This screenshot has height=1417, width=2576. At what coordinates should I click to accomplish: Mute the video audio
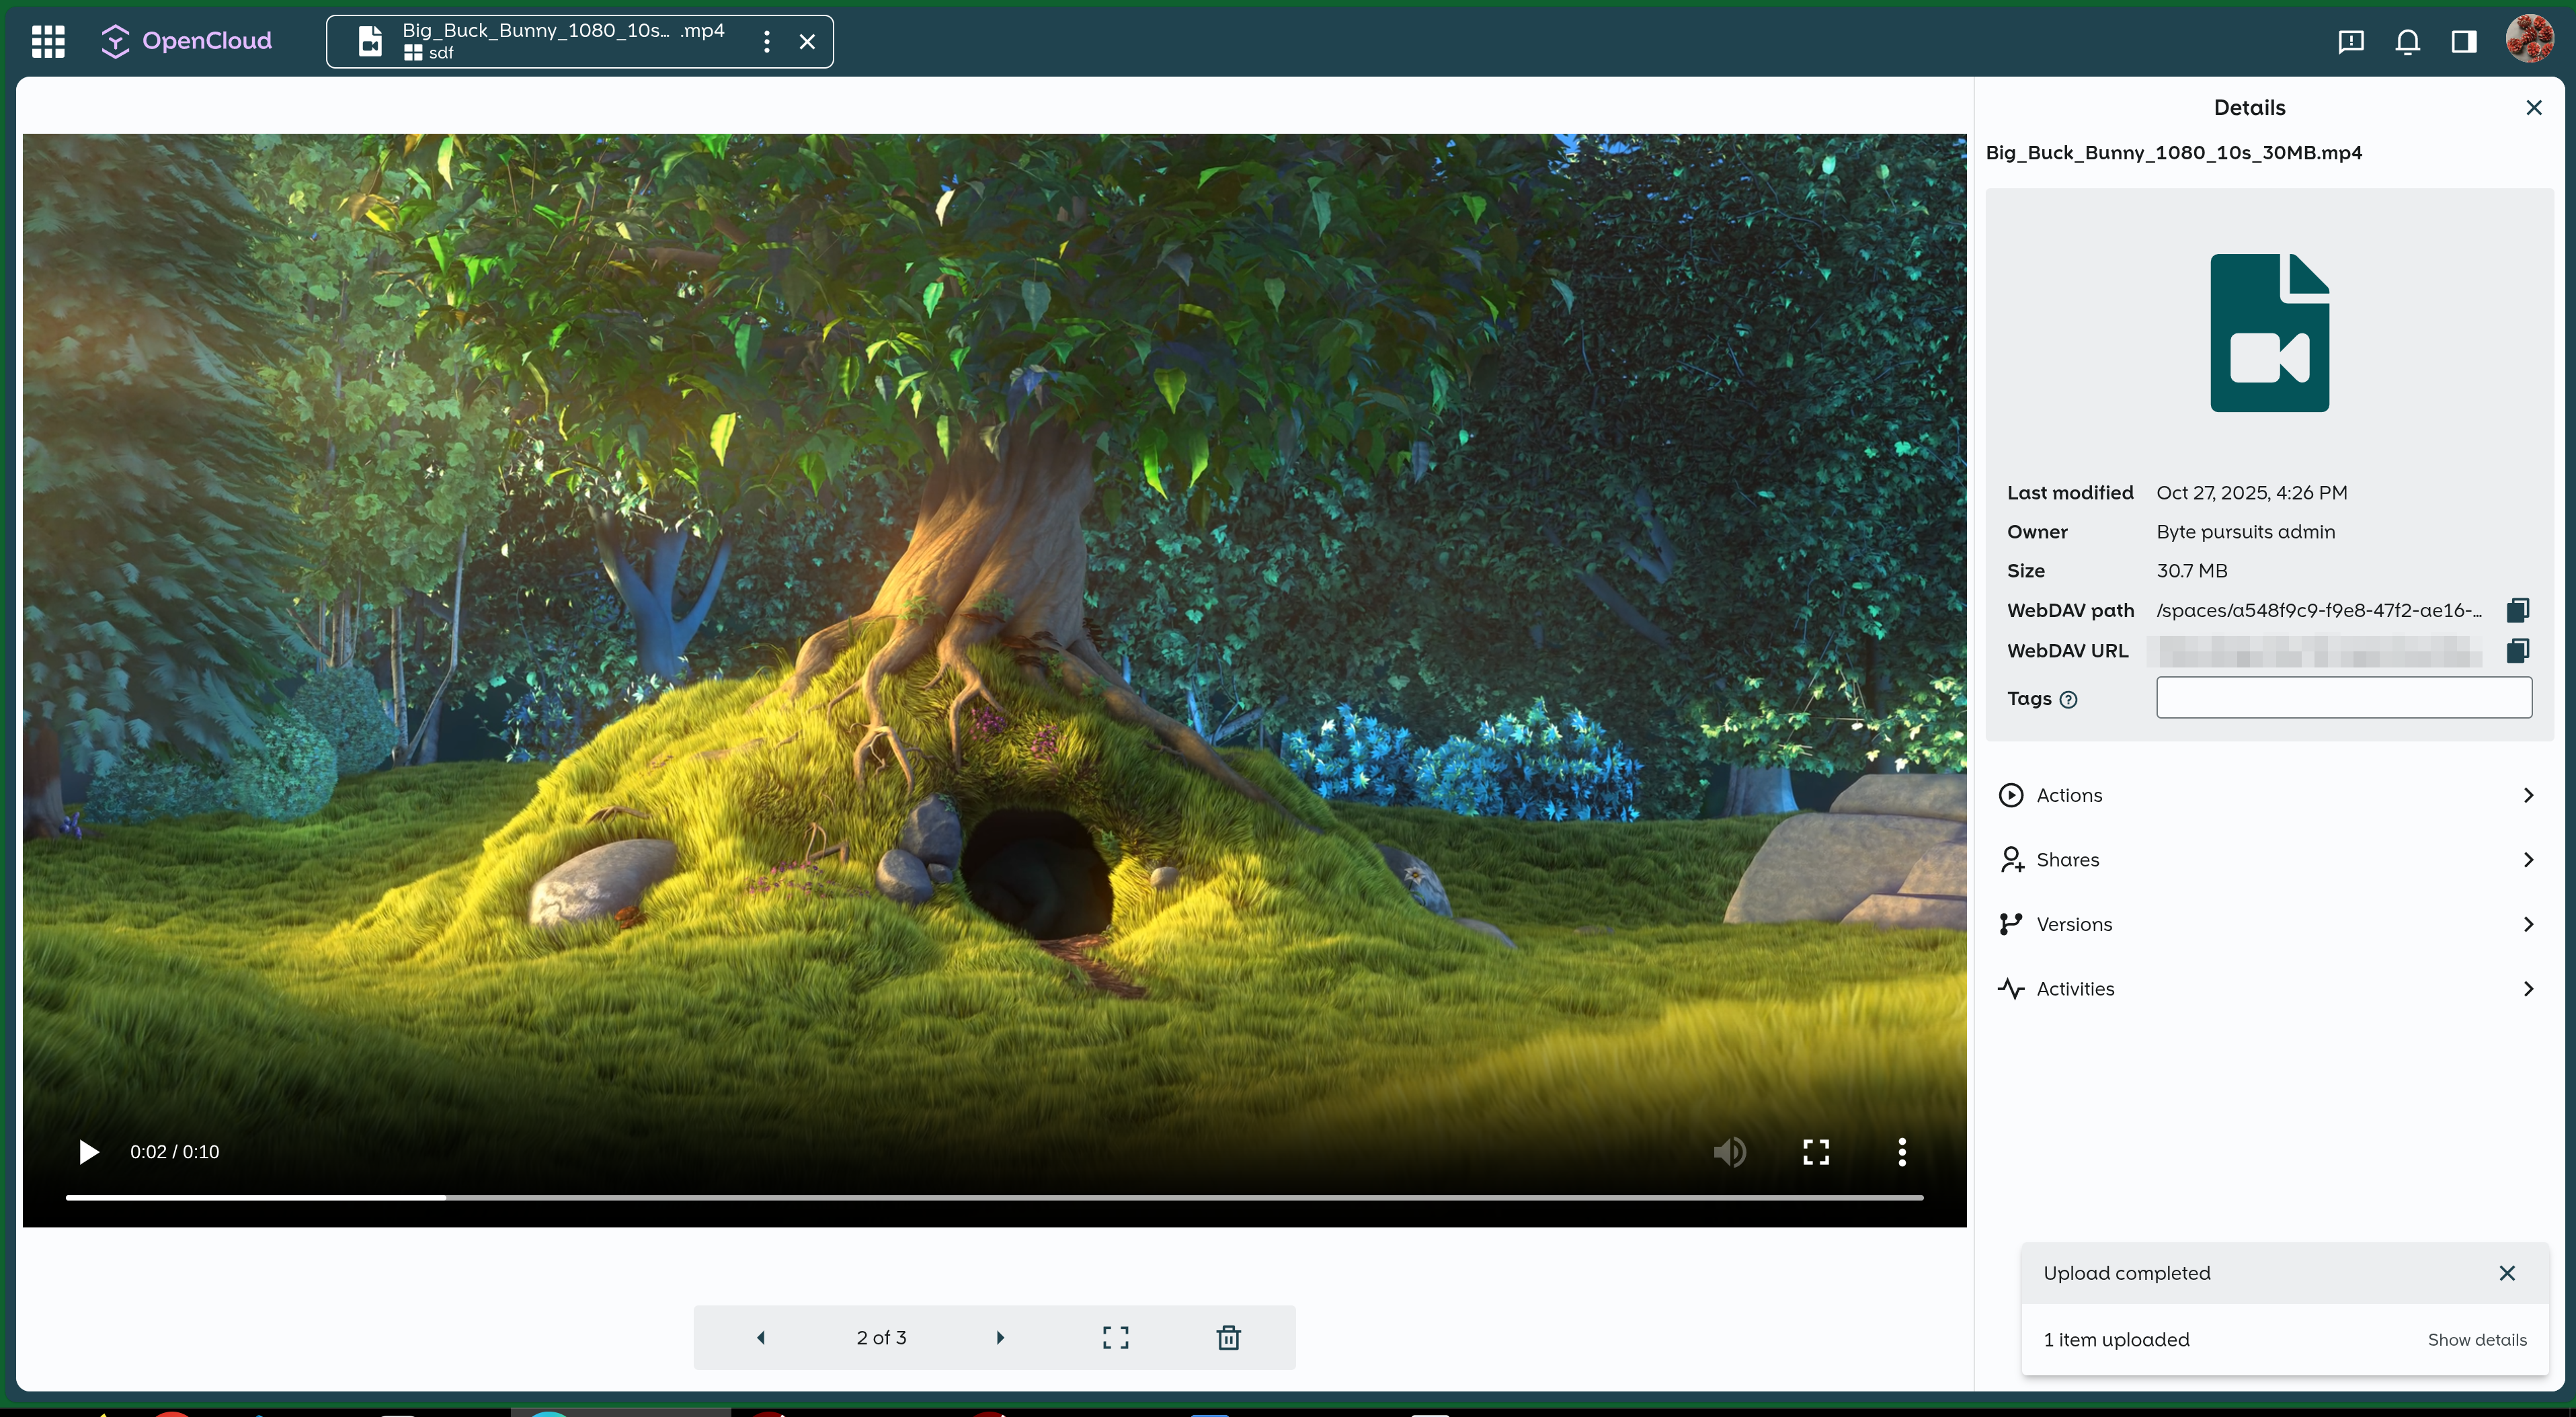1729,1152
